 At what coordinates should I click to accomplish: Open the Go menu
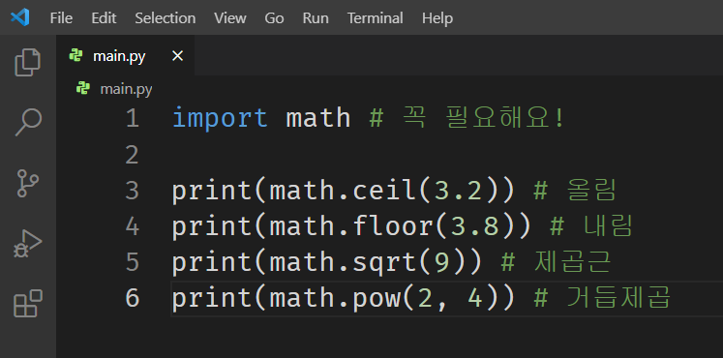pos(274,18)
